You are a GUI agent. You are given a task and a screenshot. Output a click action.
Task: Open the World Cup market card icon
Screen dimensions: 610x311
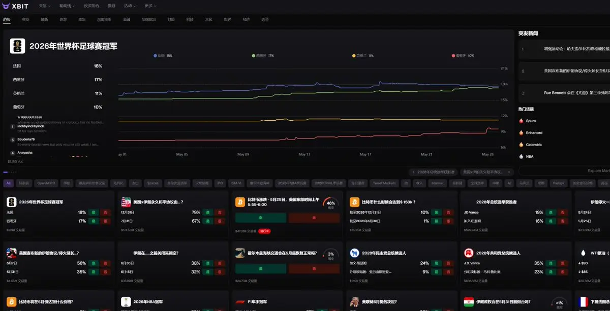click(11, 202)
